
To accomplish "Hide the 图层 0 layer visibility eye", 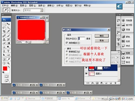I will tap(86, 74).
